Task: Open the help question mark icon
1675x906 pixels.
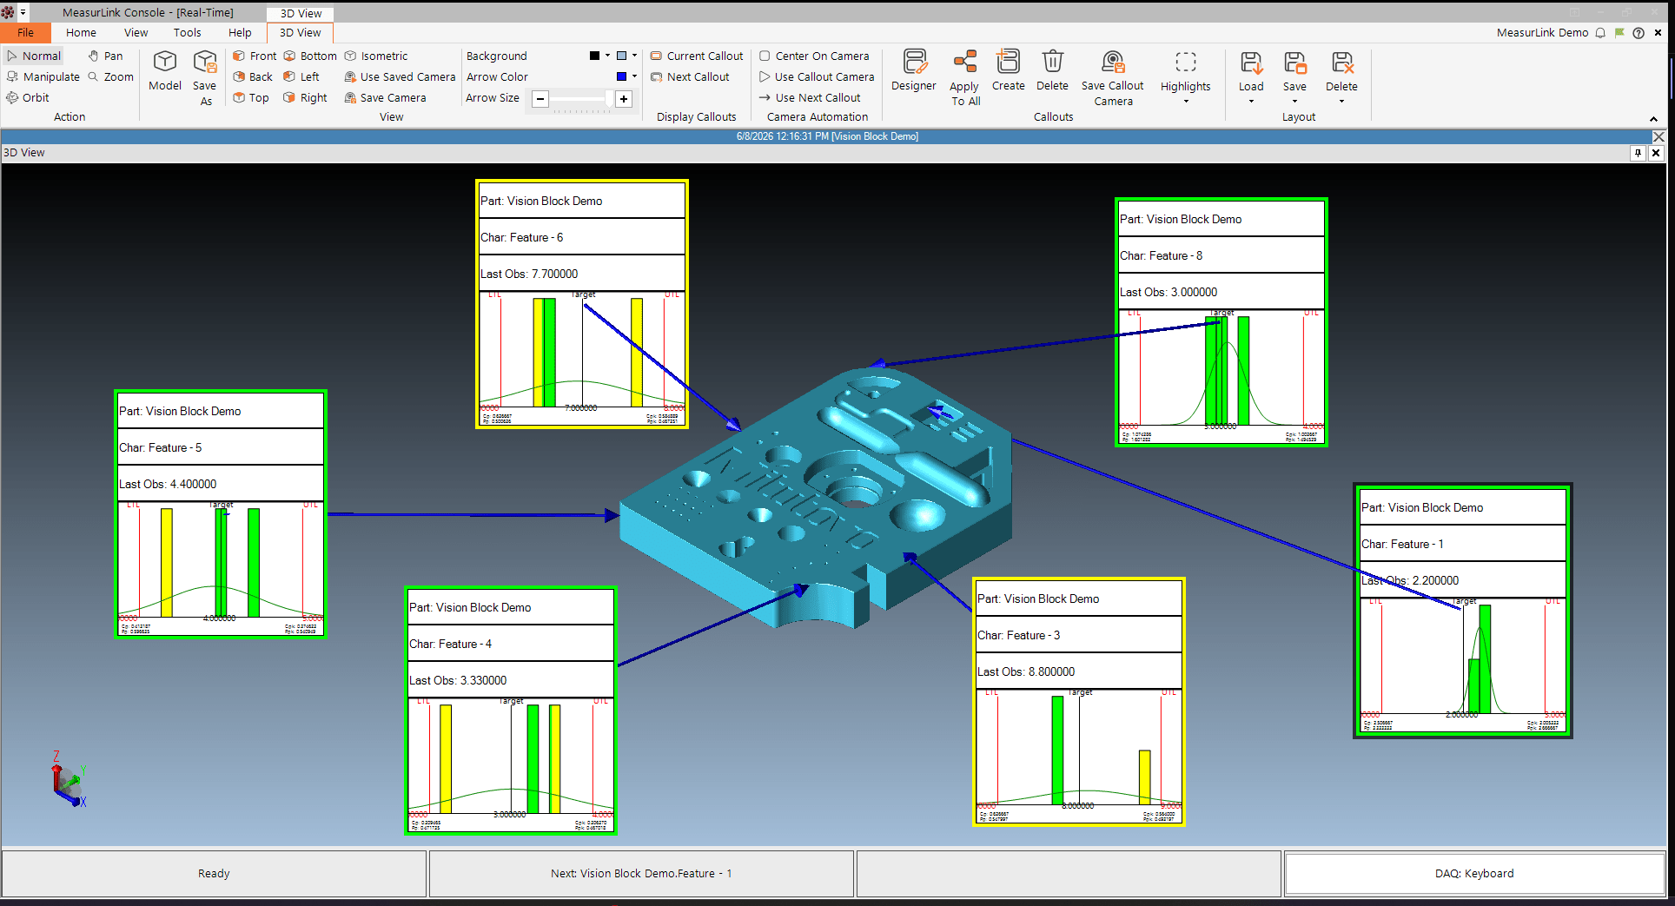Action: 1639,32
